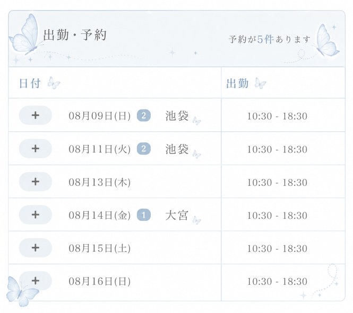Click the reservation count badge 1 on 08月14日
Viewport: 353px width, 313px height.
[144, 215]
